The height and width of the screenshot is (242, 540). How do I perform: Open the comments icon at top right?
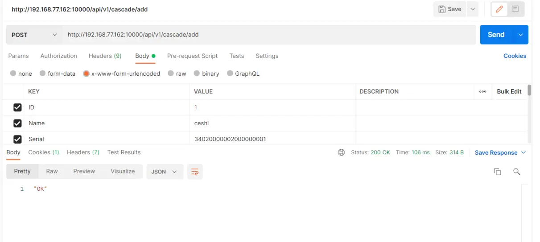(515, 9)
